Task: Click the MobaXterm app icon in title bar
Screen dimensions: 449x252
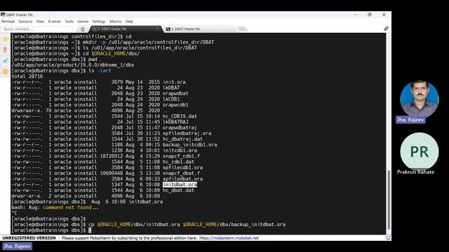Action: coord(3,15)
